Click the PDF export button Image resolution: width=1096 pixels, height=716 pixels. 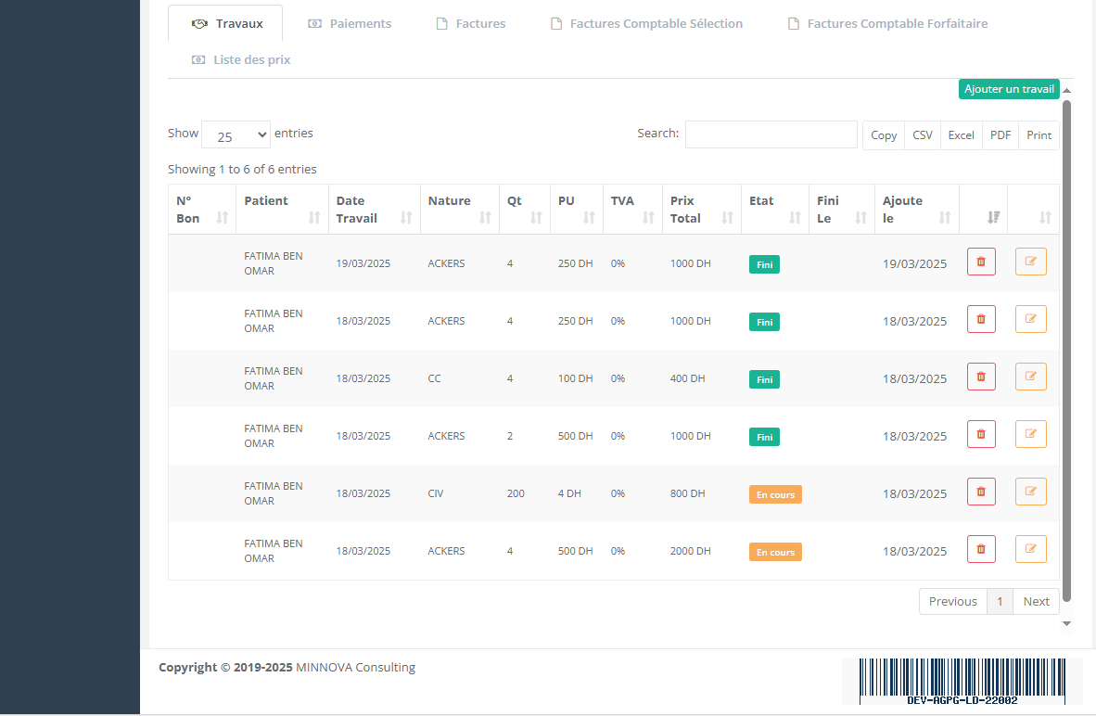1000,135
